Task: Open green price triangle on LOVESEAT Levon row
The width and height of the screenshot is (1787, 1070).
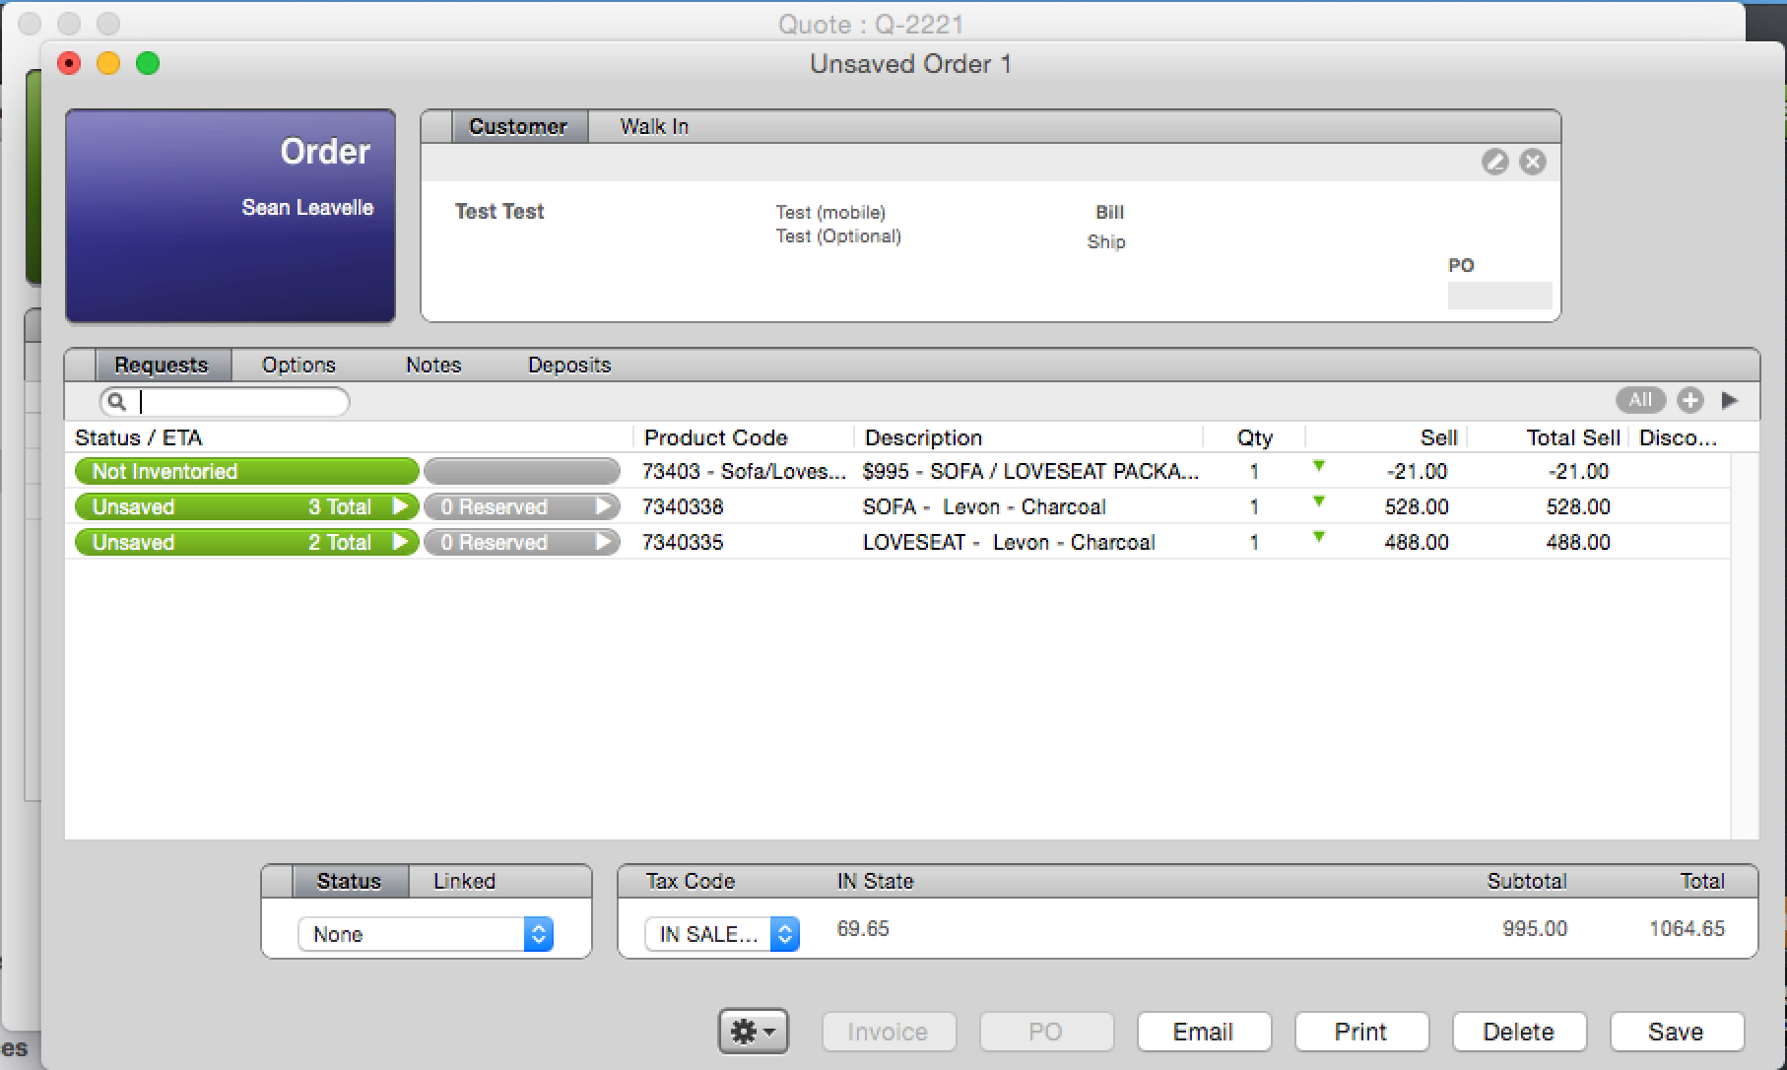Action: click(1319, 538)
